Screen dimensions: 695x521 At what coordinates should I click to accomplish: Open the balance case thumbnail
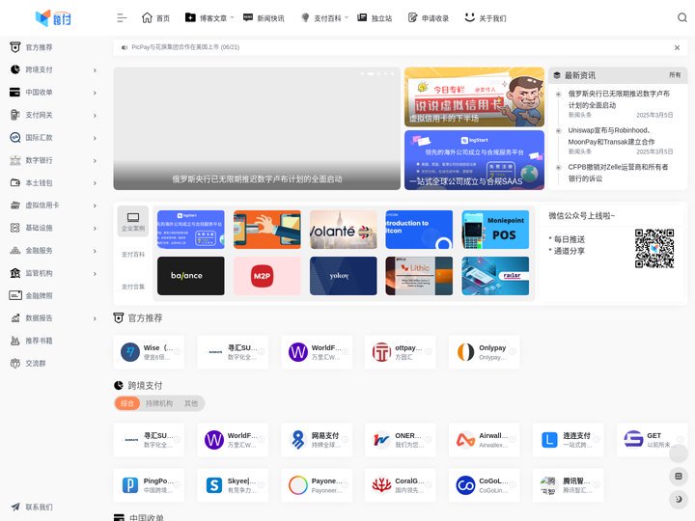point(190,276)
